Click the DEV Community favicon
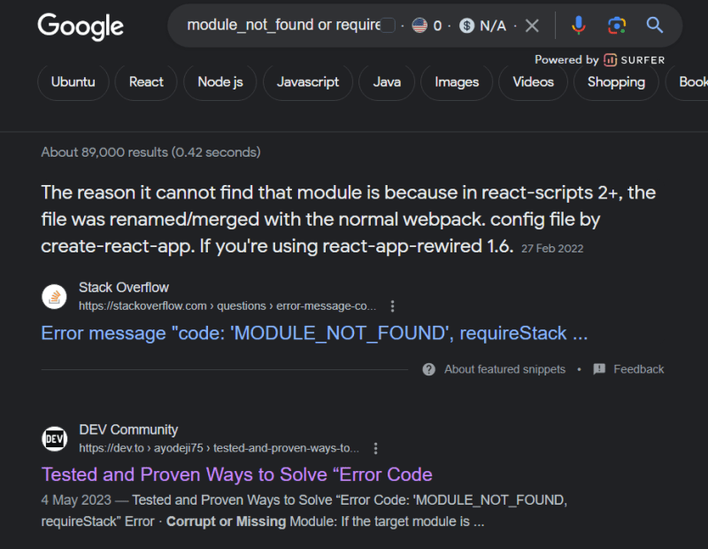Image resolution: width=708 pixels, height=549 pixels. [55, 438]
